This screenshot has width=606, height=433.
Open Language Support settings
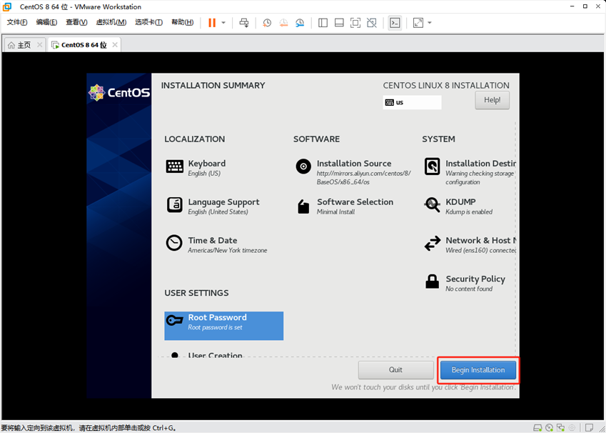tap(213, 206)
